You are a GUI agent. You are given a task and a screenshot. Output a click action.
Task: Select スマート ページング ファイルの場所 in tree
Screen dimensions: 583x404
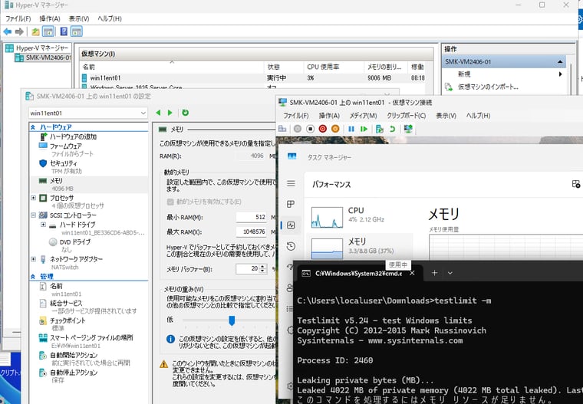[91, 338]
